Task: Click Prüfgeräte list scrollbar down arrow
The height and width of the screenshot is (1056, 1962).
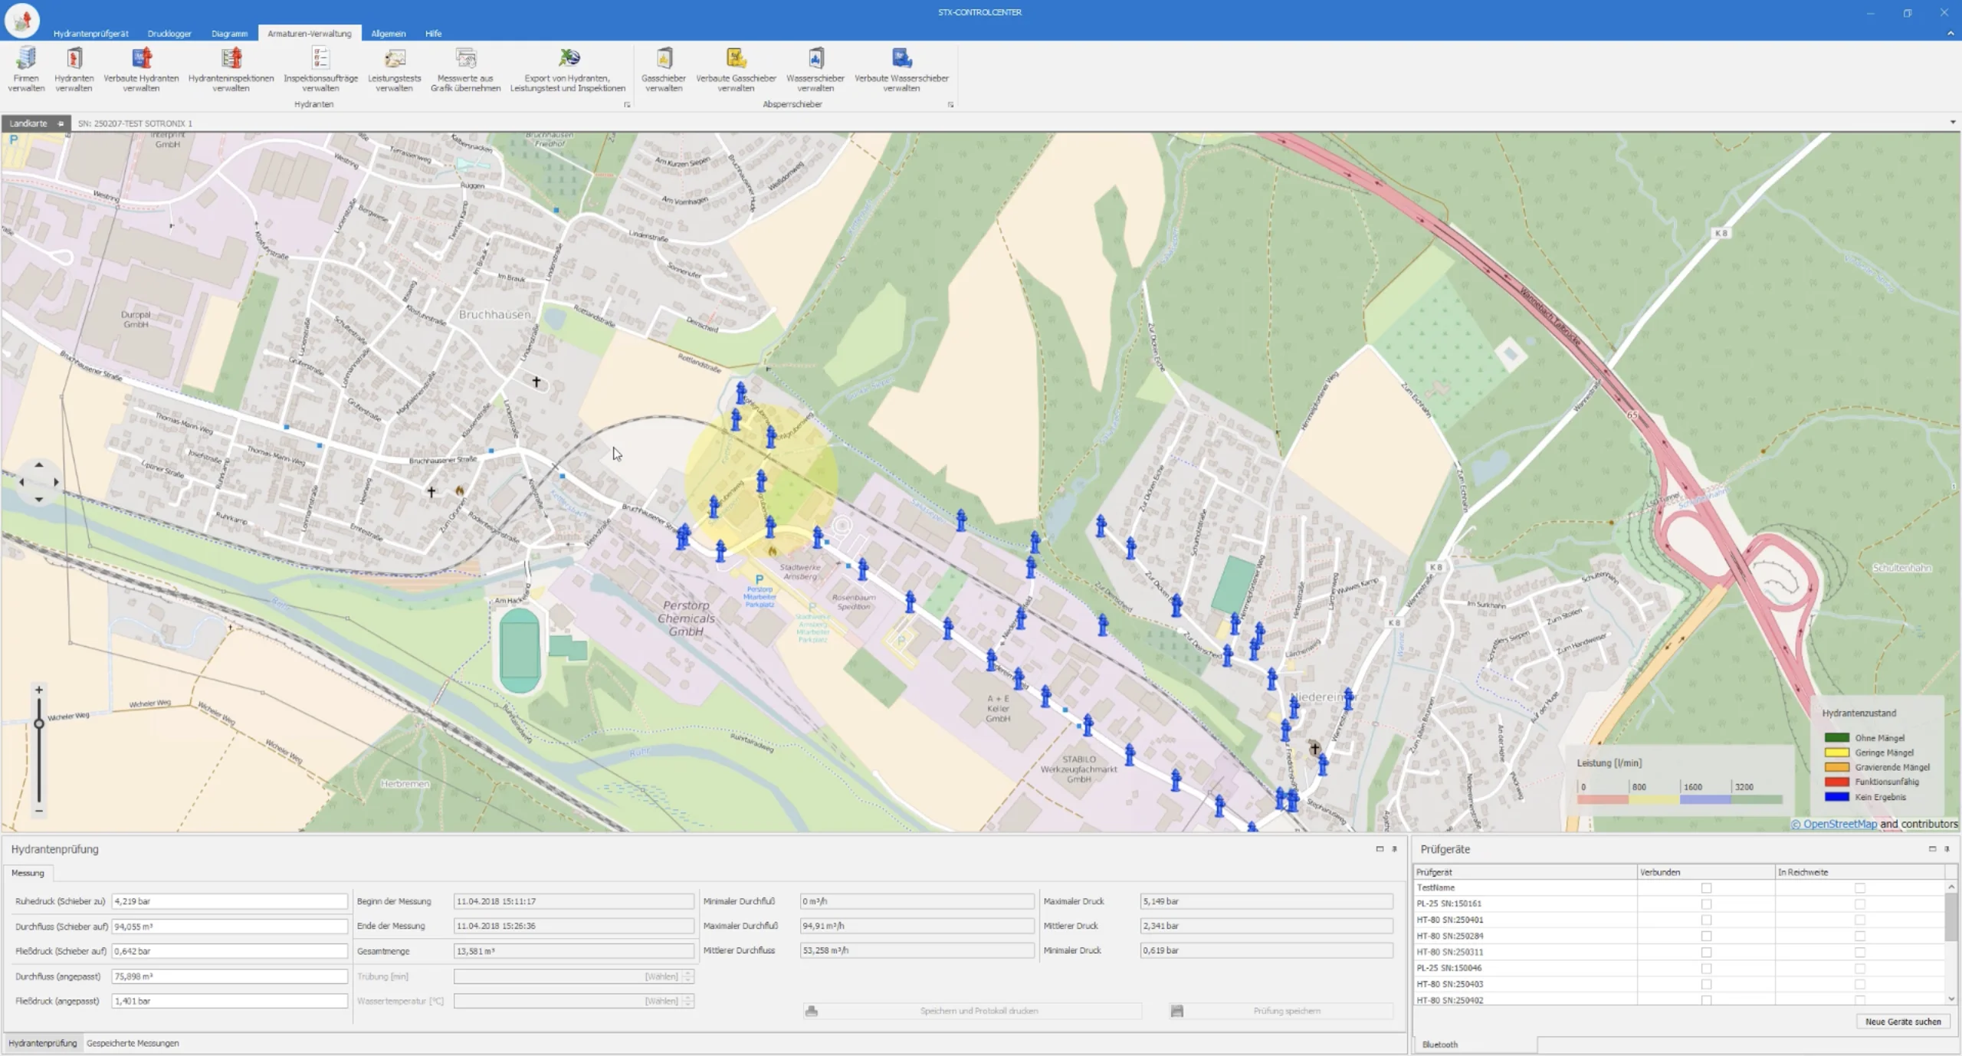Action: (x=1951, y=999)
